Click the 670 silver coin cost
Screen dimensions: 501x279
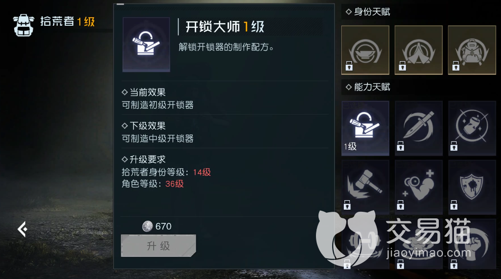[x=157, y=226]
